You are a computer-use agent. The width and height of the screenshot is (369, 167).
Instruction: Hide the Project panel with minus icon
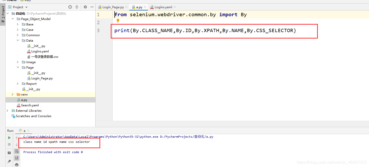[x=92, y=7]
